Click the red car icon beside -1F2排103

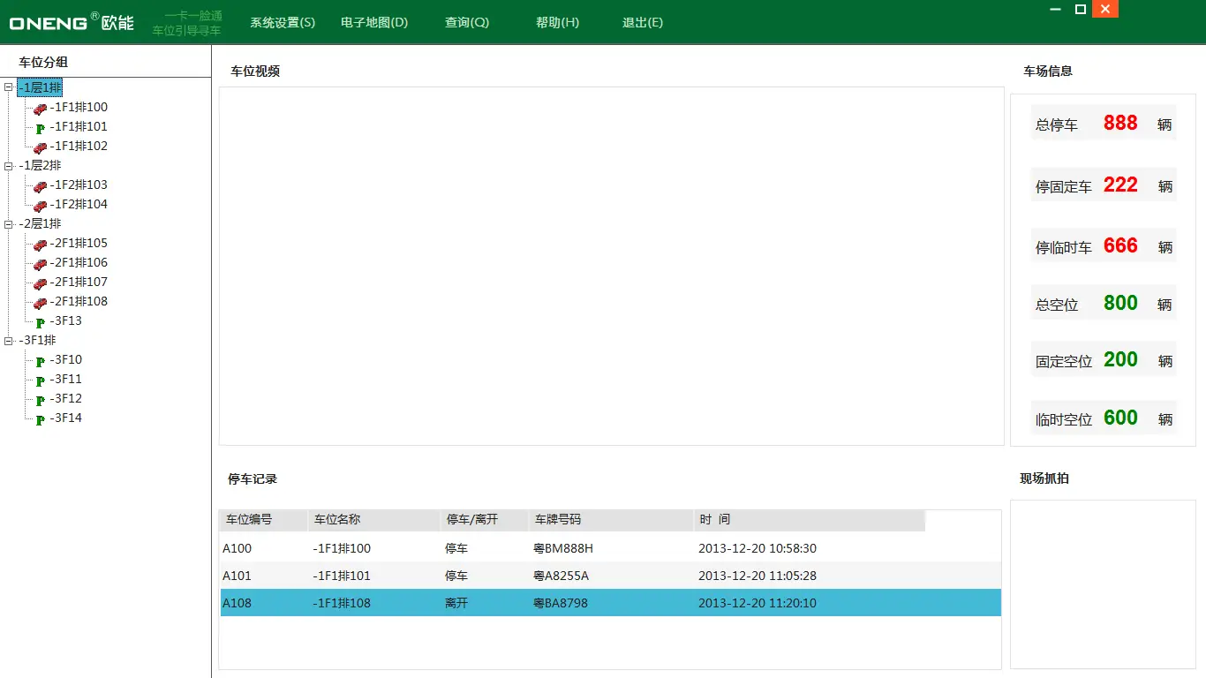click(x=40, y=186)
